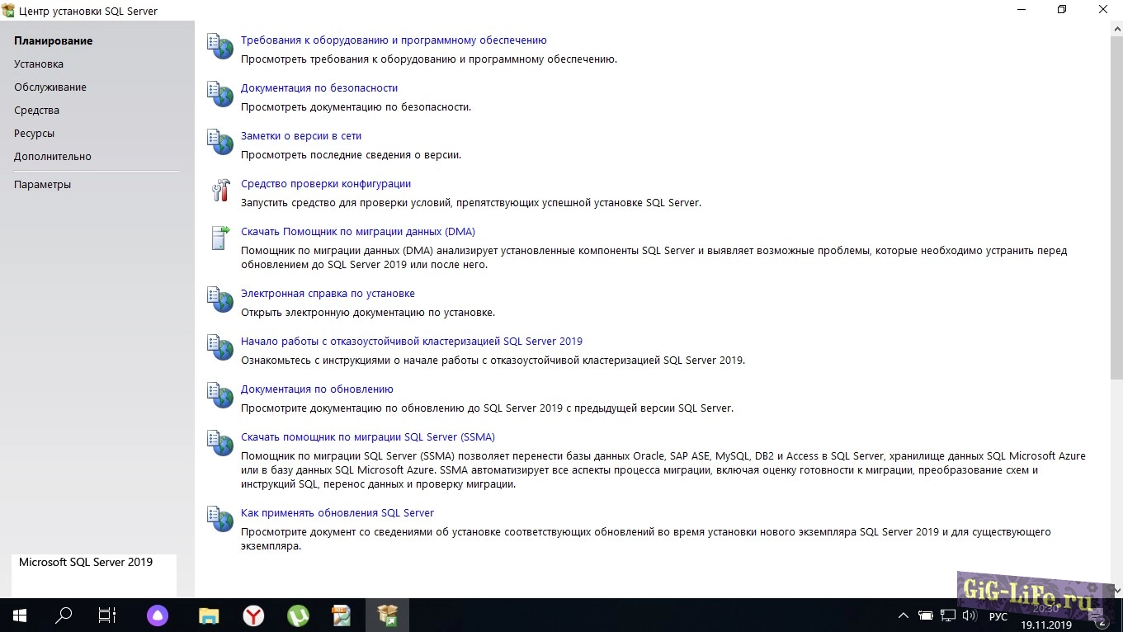
Task: Click the Data Migration Assistant download icon
Action: click(x=220, y=238)
